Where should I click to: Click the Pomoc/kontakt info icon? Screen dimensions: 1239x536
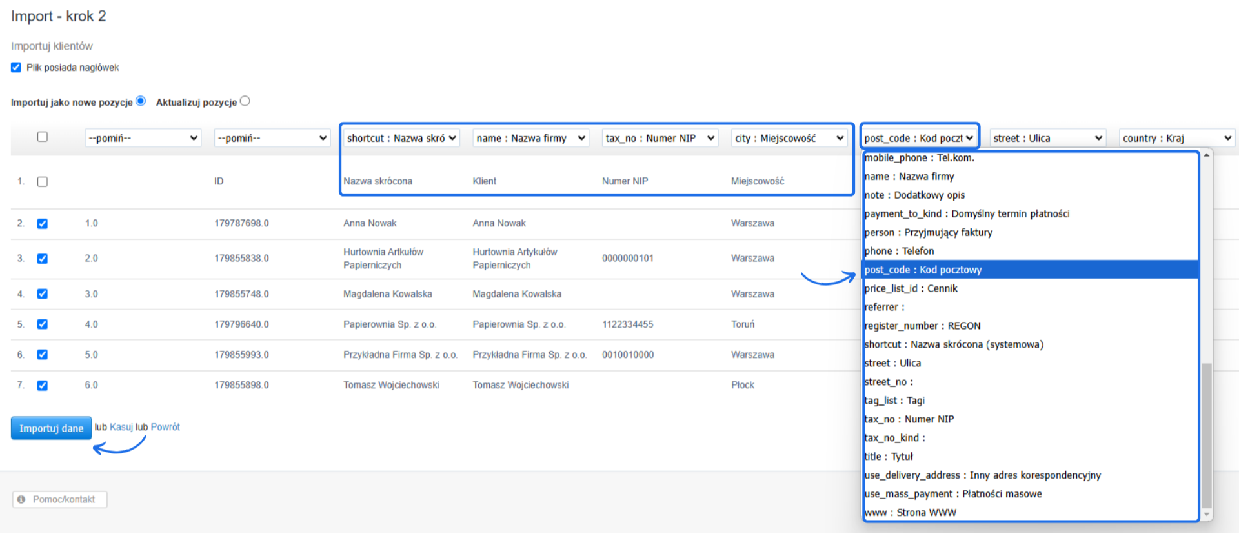[x=21, y=499]
